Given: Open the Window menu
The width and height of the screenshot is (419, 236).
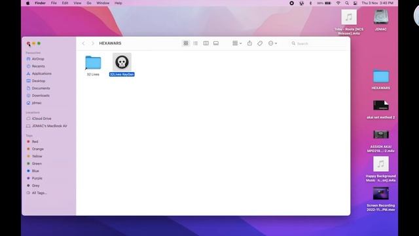Looking at the screenshot, I should click(103, 3).
